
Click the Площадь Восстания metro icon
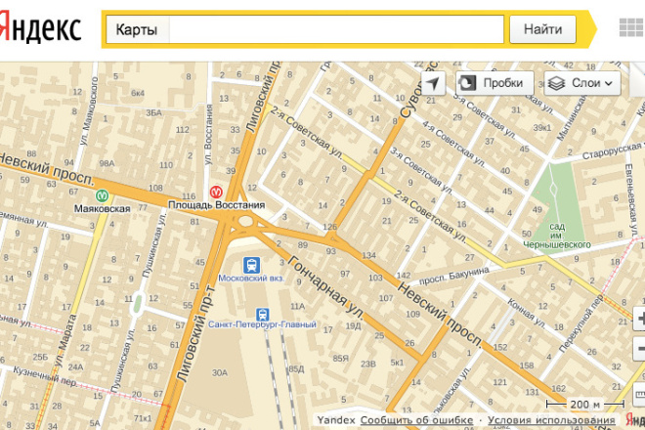pos(216,192)
